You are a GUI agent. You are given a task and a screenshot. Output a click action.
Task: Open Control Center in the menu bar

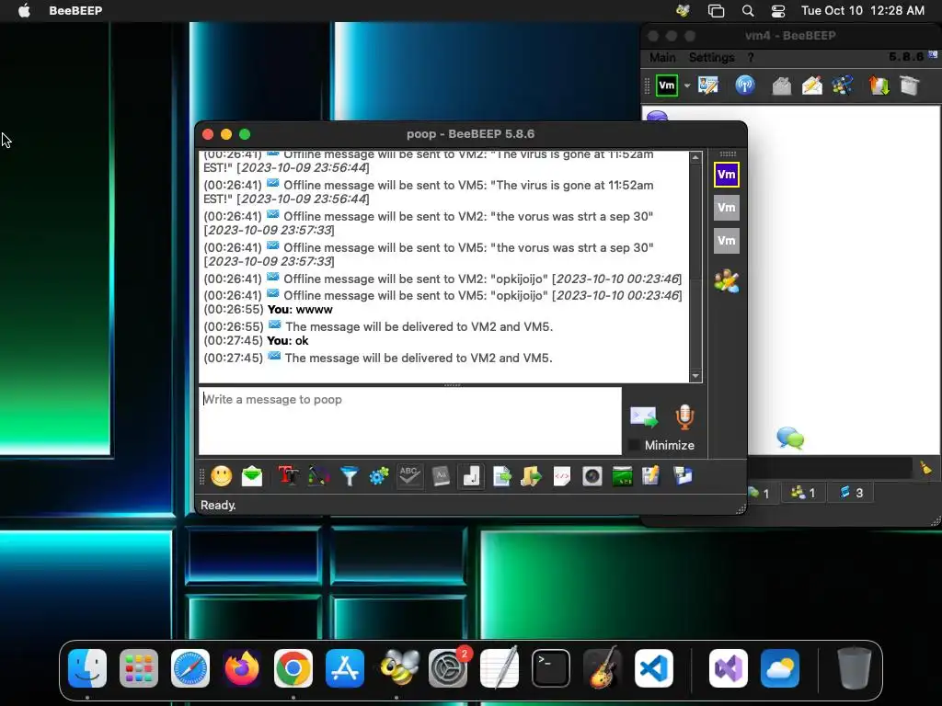[x=778, y=11]
